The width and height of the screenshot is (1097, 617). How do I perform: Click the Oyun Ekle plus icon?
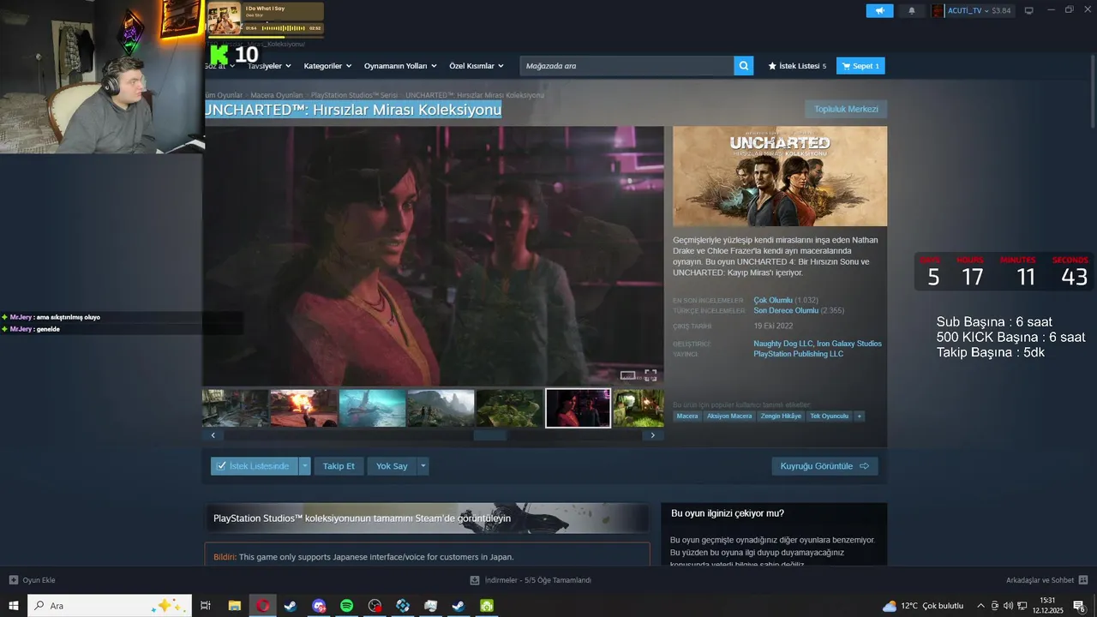(x=14, y=580)
